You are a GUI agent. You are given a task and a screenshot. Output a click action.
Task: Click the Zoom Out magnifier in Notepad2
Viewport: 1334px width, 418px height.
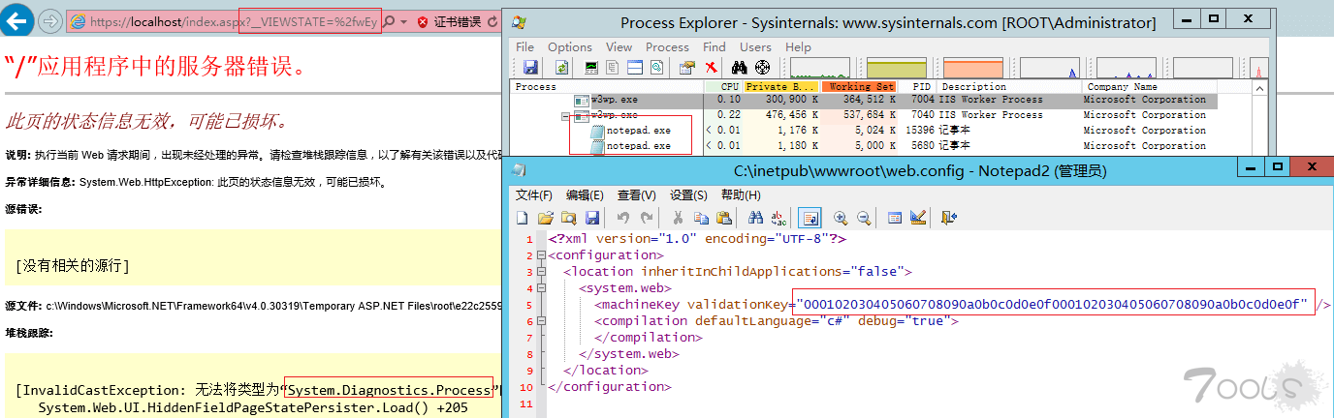(864, 218)
